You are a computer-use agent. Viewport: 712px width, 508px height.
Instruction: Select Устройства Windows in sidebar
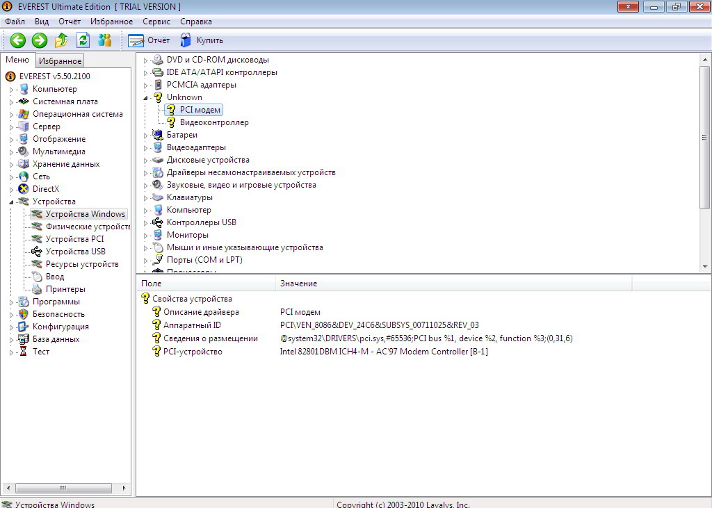[x=86, y=214]
